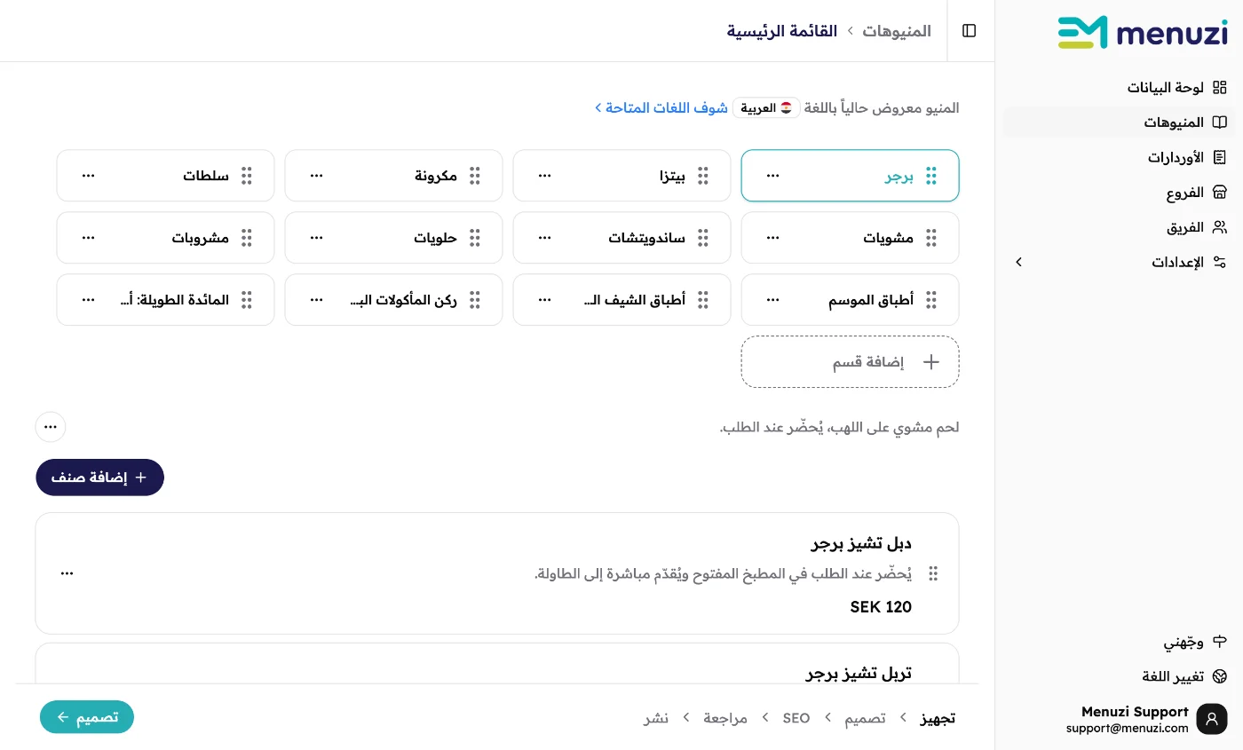Grab drag handle of برجر section
1243x750 pixels.
point(931,176)
